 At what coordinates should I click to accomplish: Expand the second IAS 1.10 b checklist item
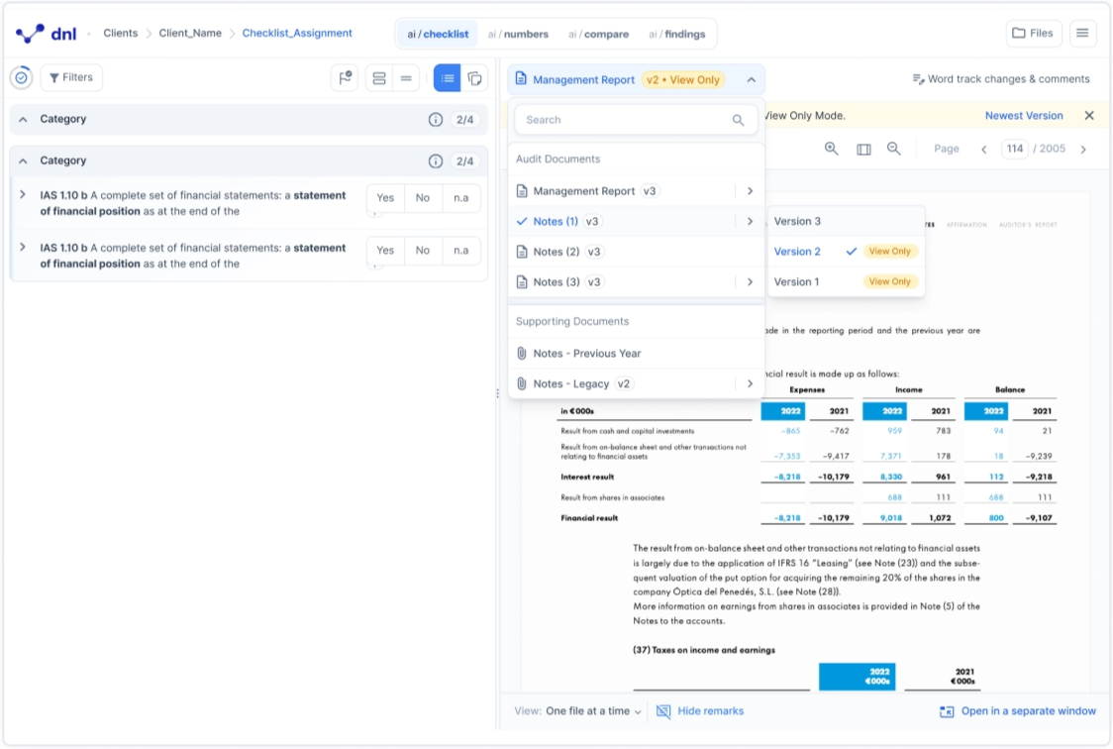pos(23,247)
